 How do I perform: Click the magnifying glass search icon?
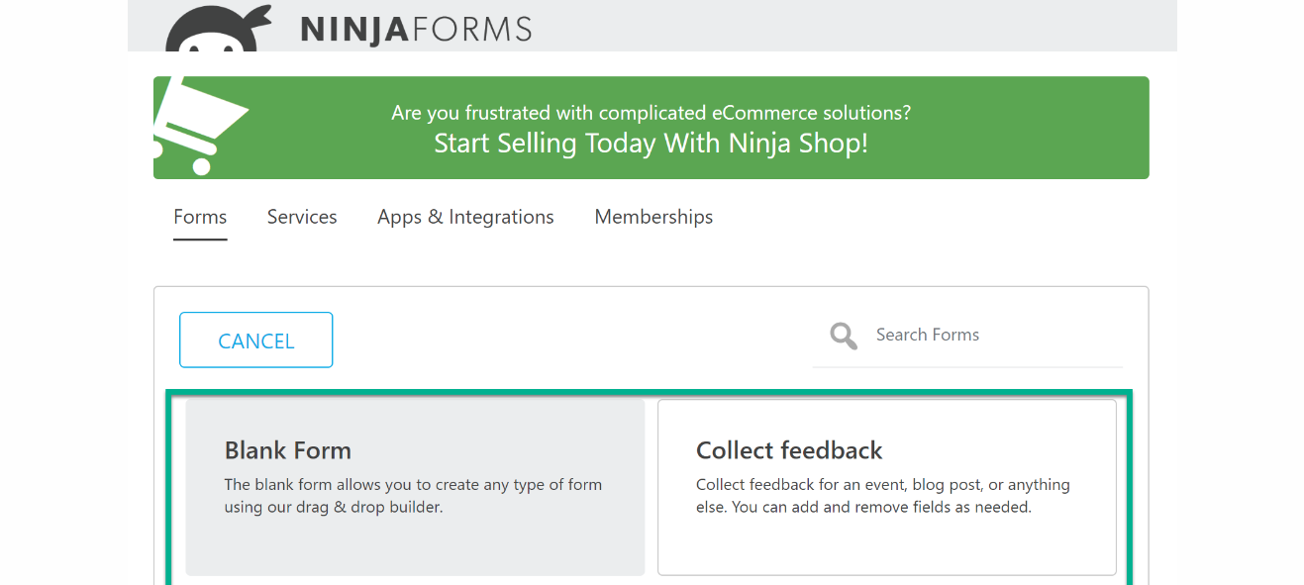[844, 336]
